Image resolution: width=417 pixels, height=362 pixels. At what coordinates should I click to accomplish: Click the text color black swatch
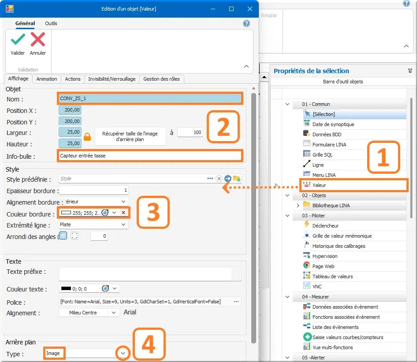(x=66, y=289)
